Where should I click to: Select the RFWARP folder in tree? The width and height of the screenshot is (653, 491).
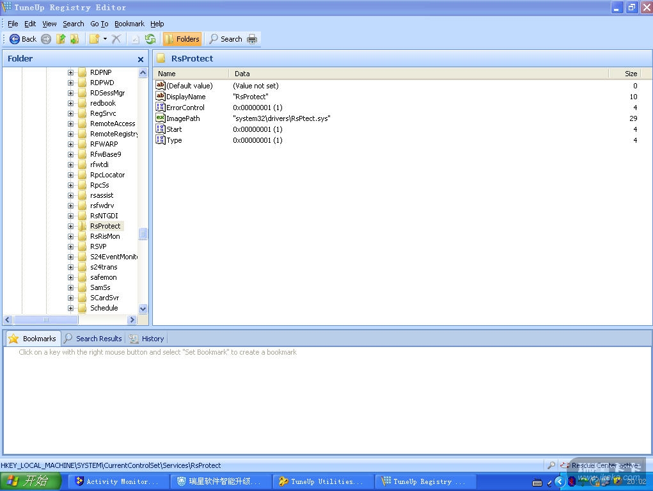coord(104,144)
